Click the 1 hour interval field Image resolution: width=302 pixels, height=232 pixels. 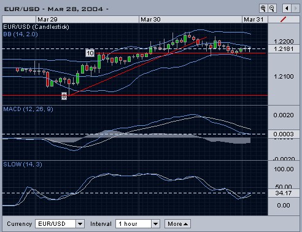pyautogui.click(x=134, y=224)
